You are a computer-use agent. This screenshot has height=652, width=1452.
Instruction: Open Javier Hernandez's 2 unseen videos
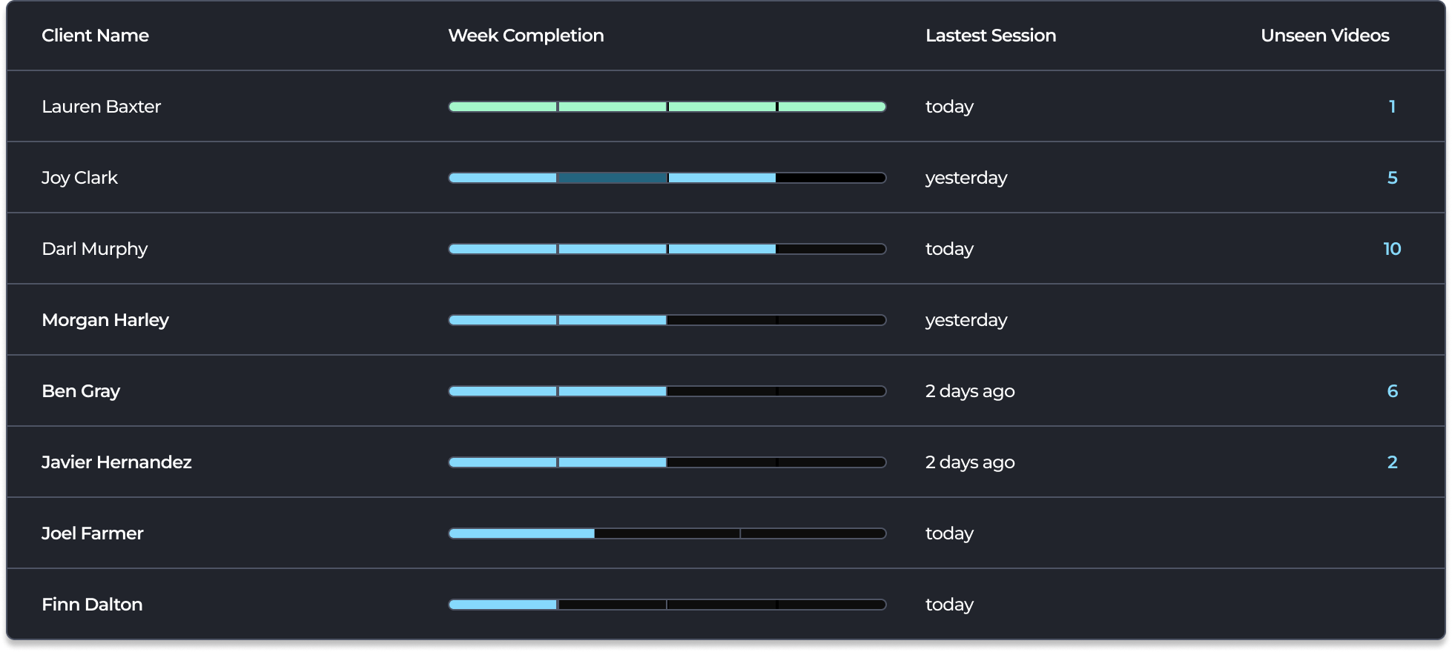(x=1393, y=462)
